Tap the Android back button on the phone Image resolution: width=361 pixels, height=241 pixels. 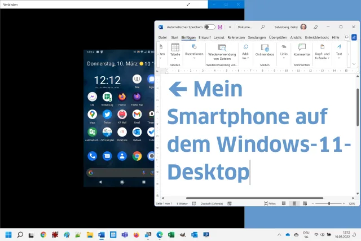[x=100, y=182]
